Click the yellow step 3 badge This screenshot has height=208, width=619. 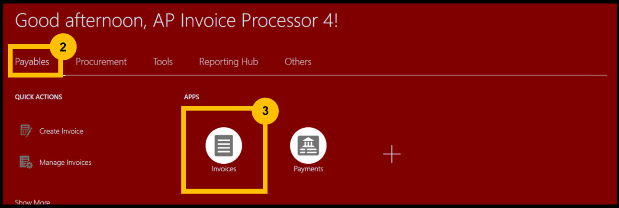coord(265,111)
